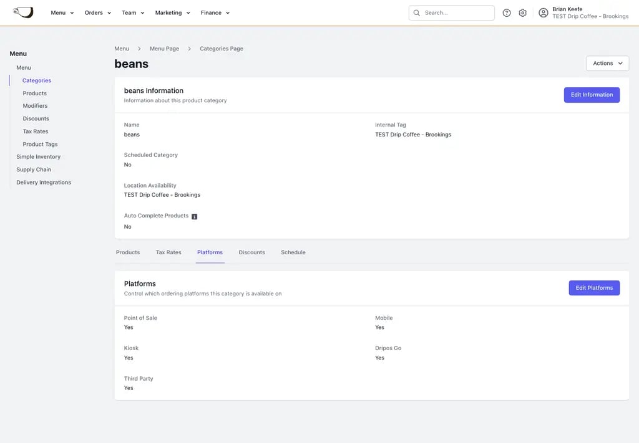Open the settings gear icon
639x443 pixels.
[522, 13]
